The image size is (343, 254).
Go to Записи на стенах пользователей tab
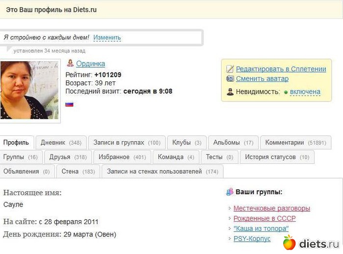tap(162, 171)
